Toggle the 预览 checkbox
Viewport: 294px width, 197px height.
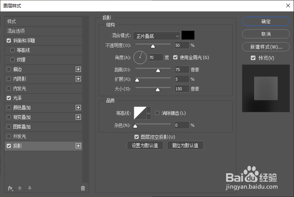[253, 58]
